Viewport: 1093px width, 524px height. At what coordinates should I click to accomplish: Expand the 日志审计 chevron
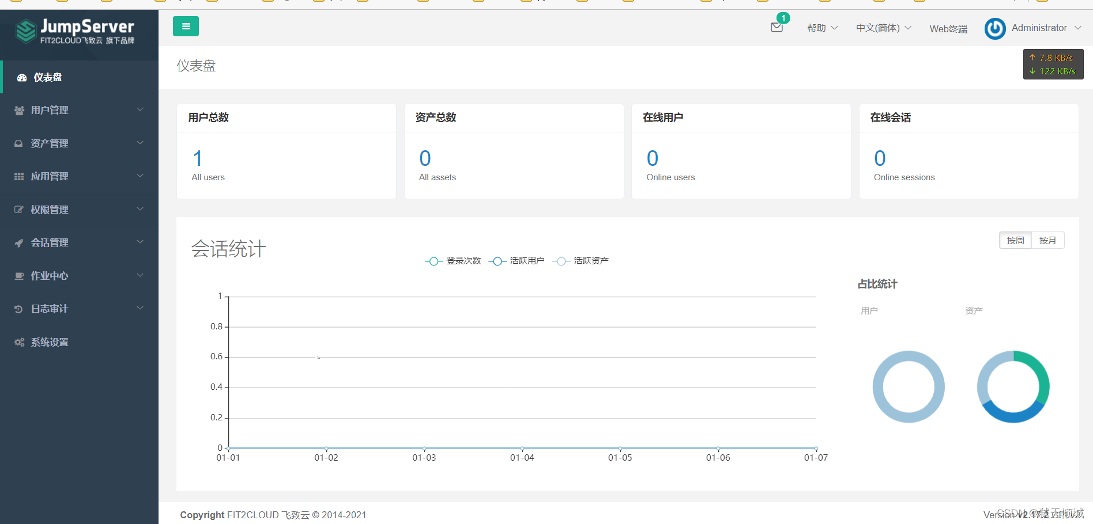pos(140,308)
